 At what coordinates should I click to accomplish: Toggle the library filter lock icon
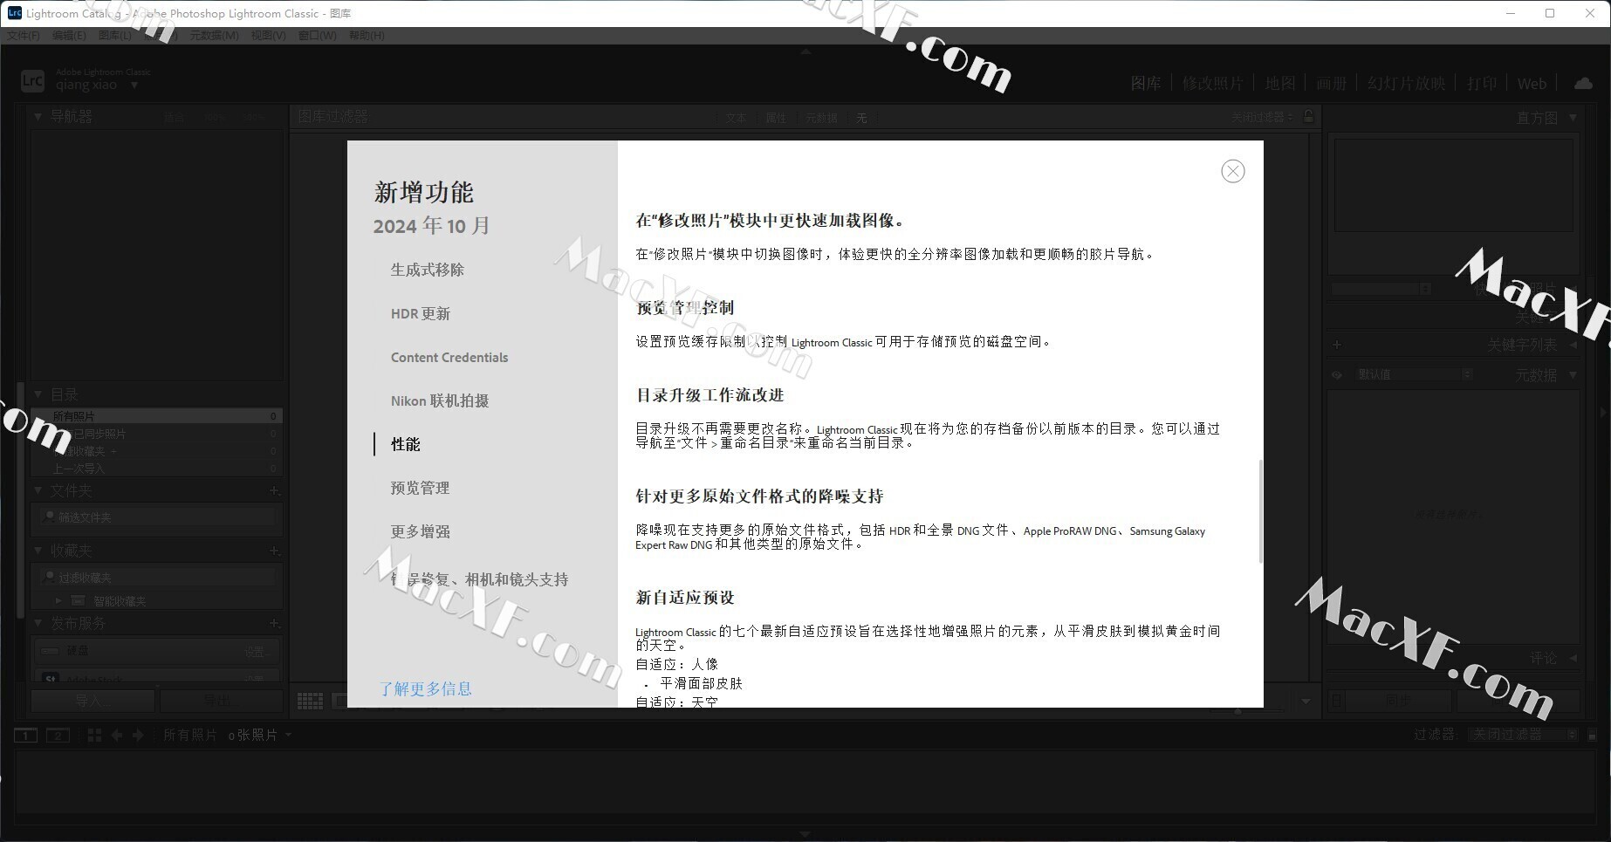1308,116
